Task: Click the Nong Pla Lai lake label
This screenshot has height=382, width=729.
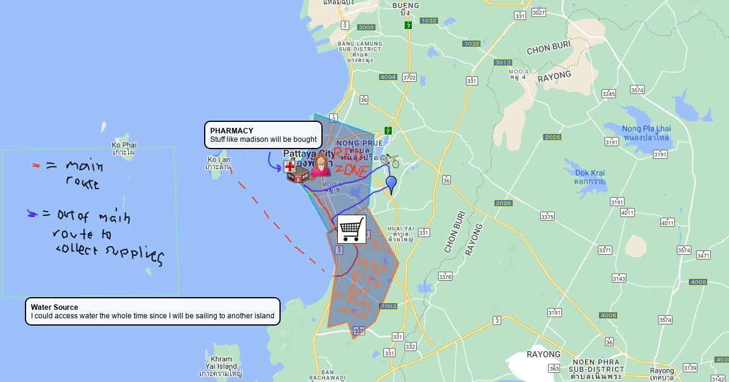Action: click(646, 133)
